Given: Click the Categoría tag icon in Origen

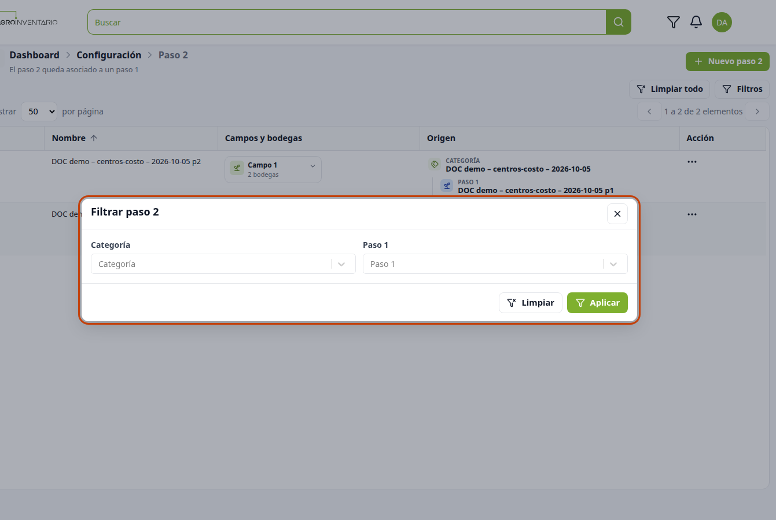Looking at the screenshot, I should pyautogui.click(x=435, y=165).
